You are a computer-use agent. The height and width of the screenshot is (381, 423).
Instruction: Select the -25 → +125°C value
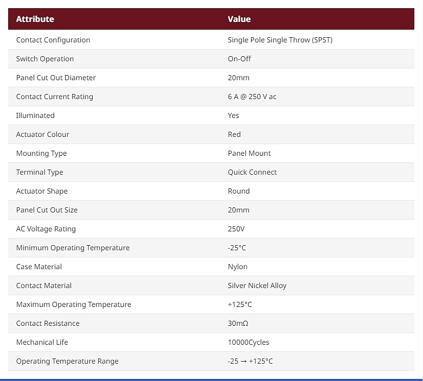click(x=250, y=361)
